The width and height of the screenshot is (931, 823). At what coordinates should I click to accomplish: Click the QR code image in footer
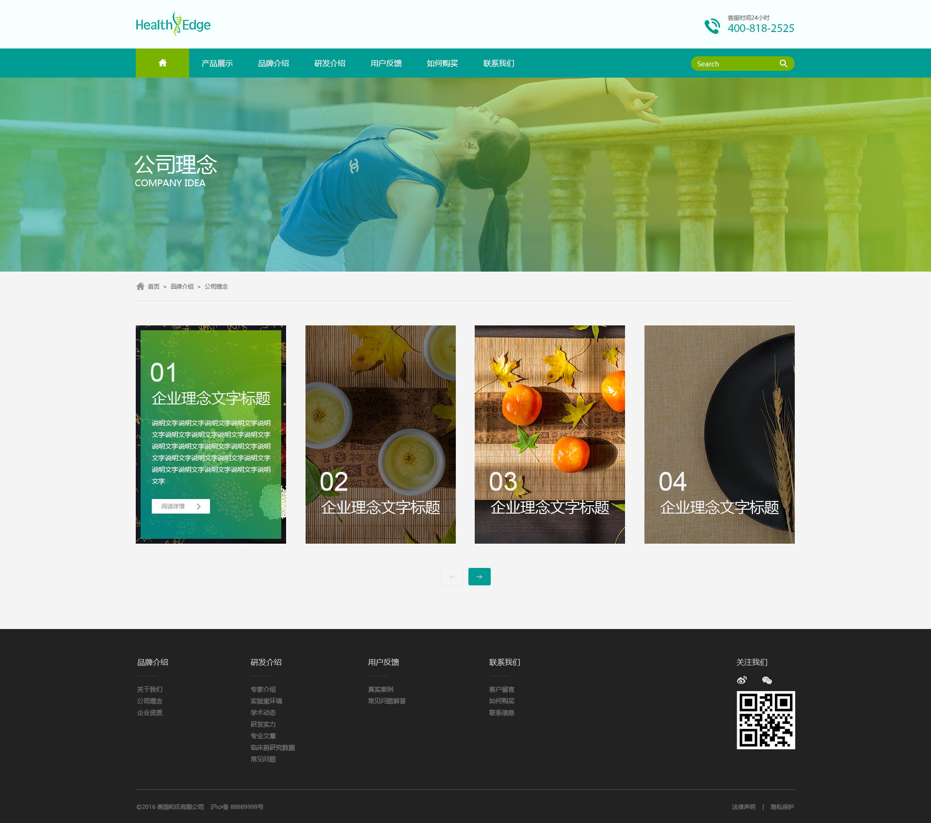[x=766, y=720]
